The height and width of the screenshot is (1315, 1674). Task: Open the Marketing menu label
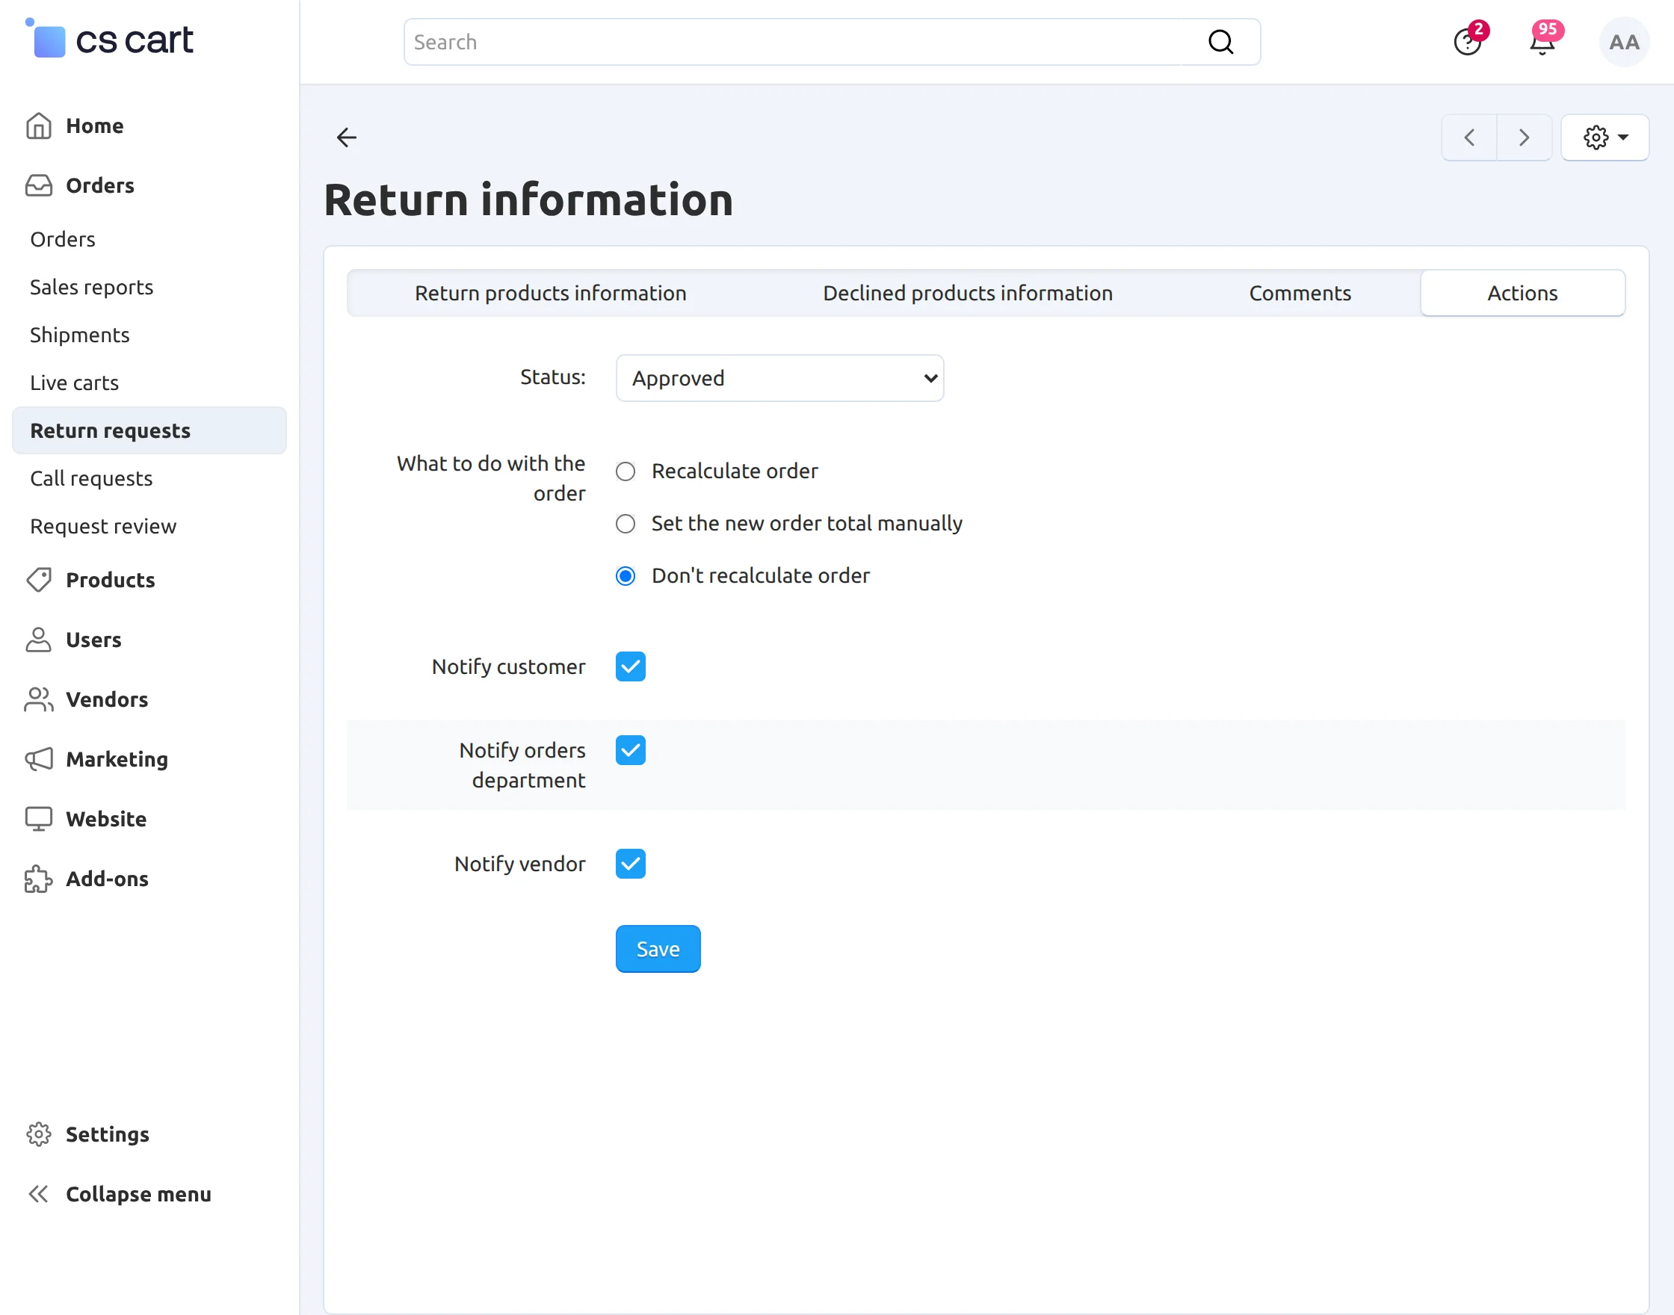click(117, 759)
